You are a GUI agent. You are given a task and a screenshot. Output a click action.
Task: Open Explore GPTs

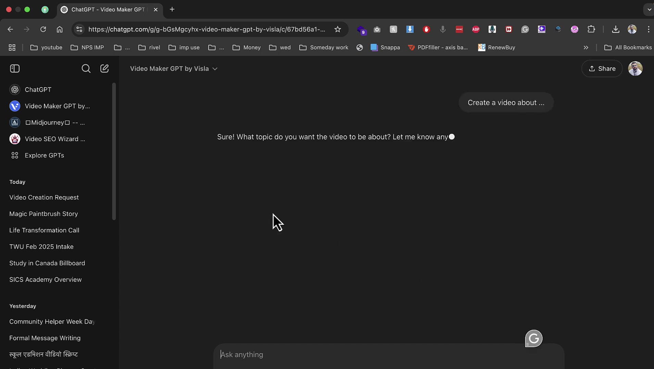pos(44,155)
